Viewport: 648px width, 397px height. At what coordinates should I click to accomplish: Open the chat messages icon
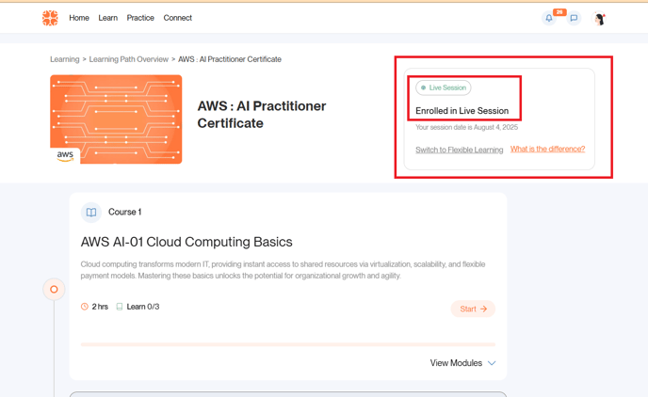[x=574, y=18]
